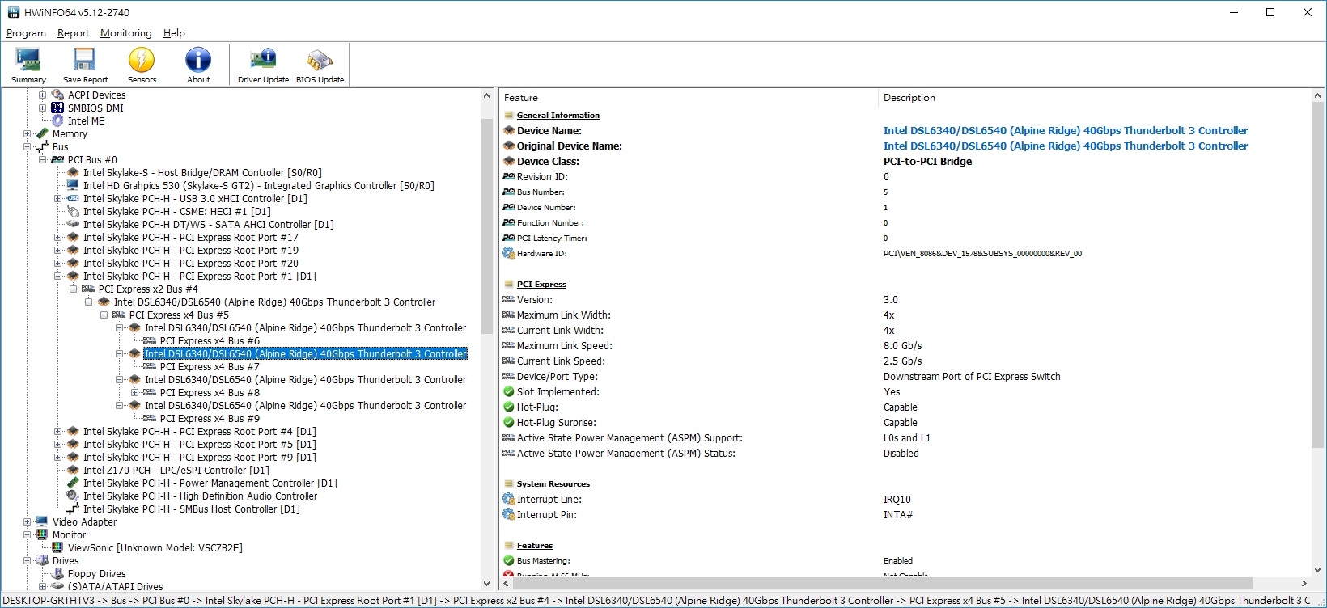The height and width of the screenshot is (608, 1327).
Task: Click the About info icon
Action: point(198,65)
